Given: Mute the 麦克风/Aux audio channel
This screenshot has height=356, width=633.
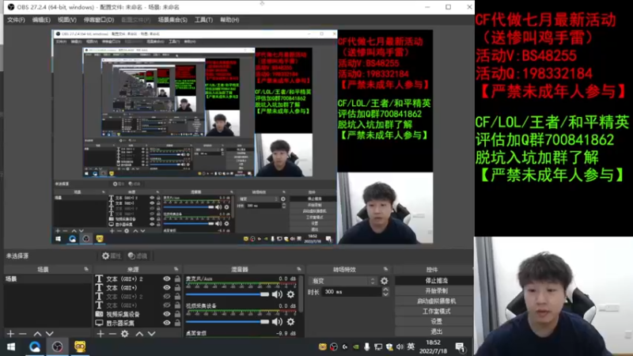Looking at the screenshot, I should [x=277, y=294].
